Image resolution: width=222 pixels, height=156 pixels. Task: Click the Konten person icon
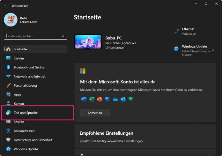8,104
